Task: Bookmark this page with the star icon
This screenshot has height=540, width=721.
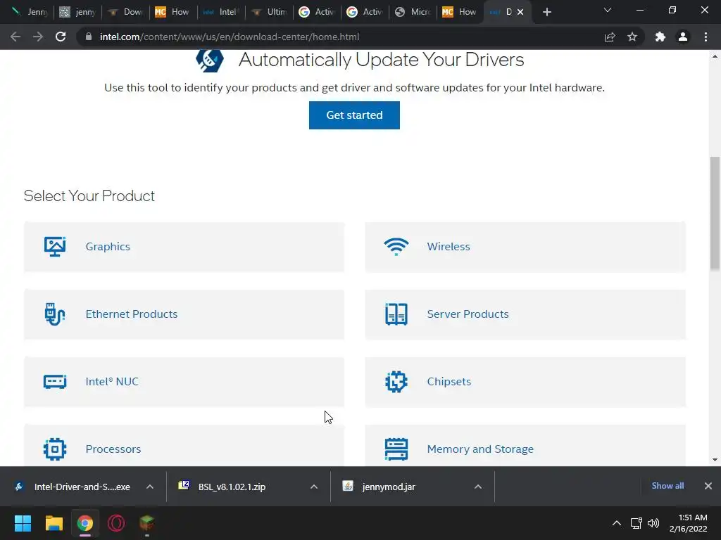Action: tap(632, 37)
